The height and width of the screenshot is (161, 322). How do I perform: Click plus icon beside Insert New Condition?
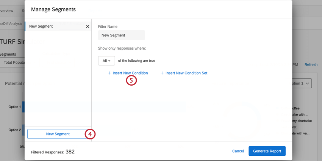click(x=109, y=73)
